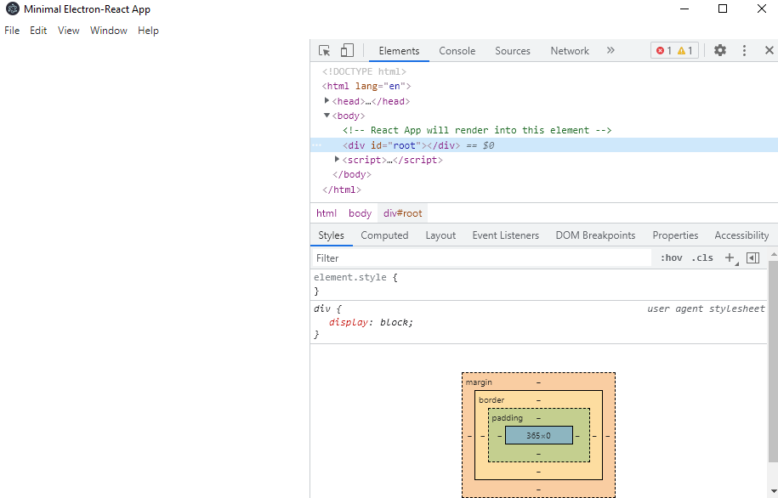Open the DevTools three-dot options menu

(744, 50)
